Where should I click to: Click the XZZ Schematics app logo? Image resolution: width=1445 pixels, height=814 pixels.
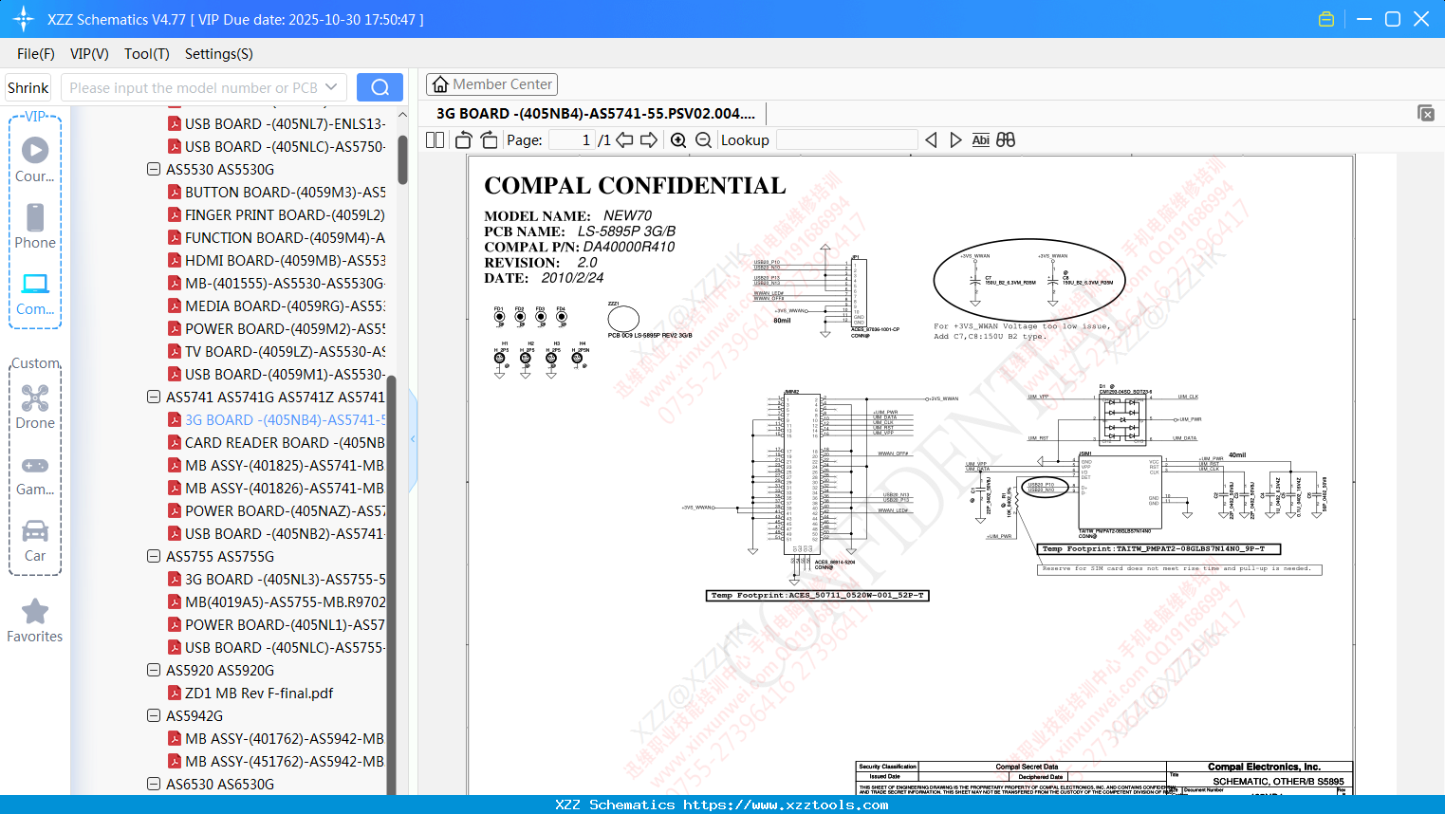(x=24, y=19)
